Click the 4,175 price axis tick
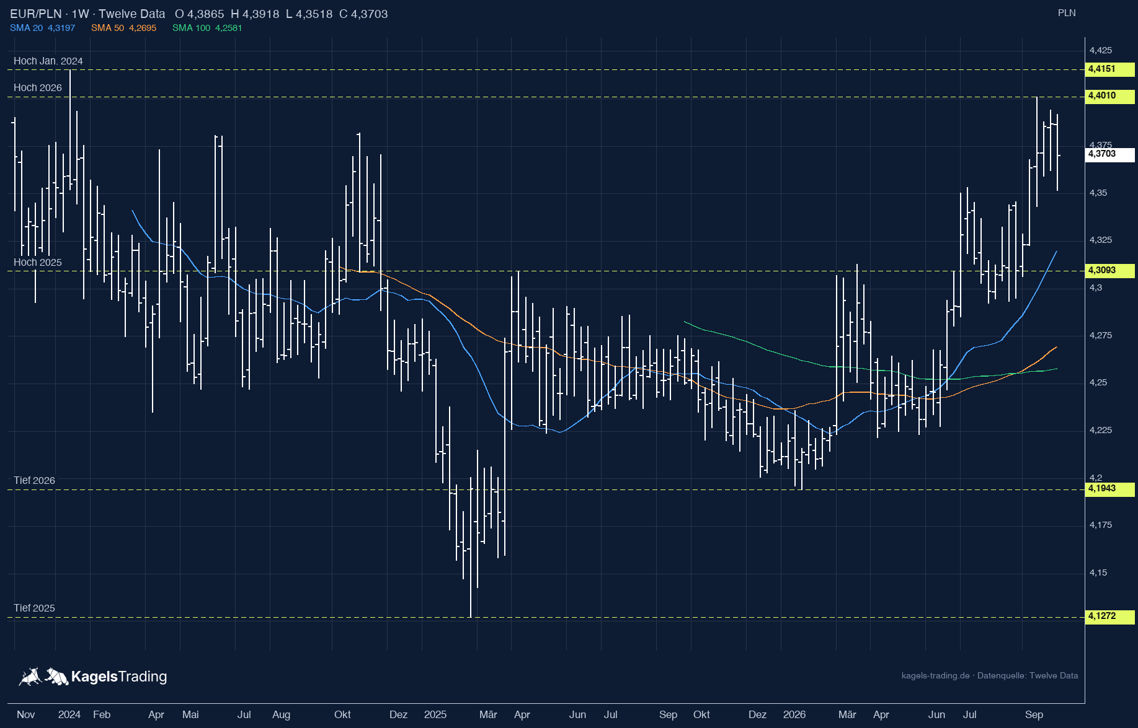Viewport: 1138px width, 728px height. point(1101,525)
